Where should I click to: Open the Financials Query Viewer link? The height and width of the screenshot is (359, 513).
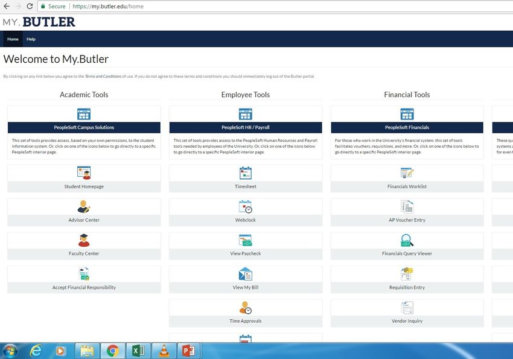407,253
